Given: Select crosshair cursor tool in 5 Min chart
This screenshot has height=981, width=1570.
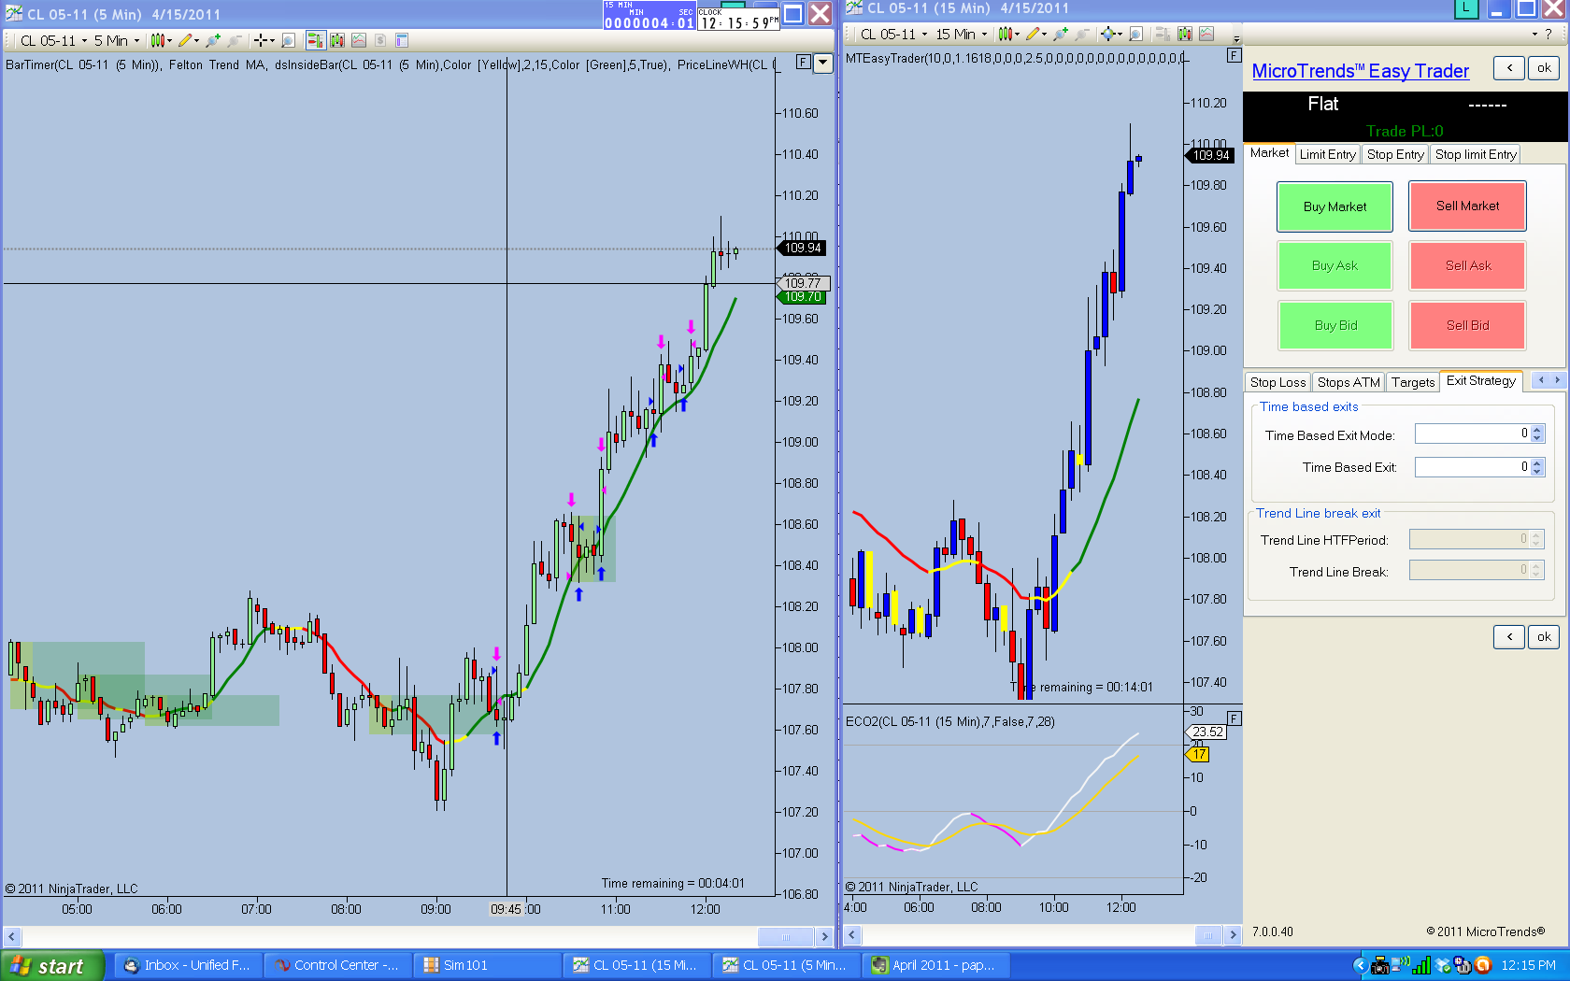Looking at the screenshot, I should coord(264,40).
